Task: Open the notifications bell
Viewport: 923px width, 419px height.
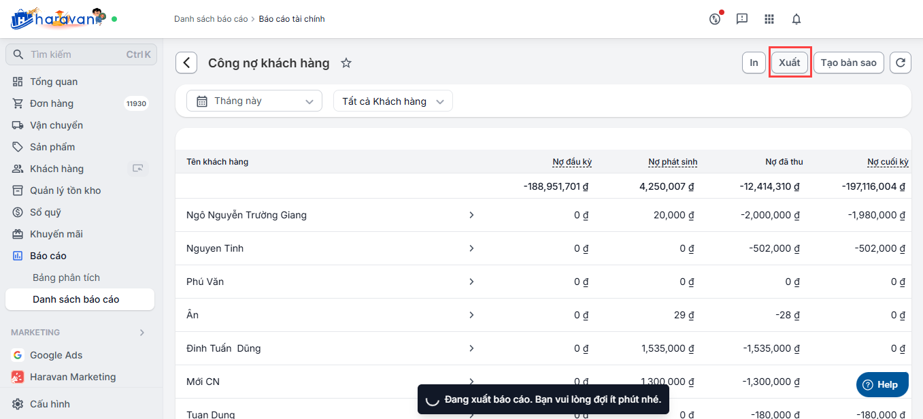Action: point(796,19)
